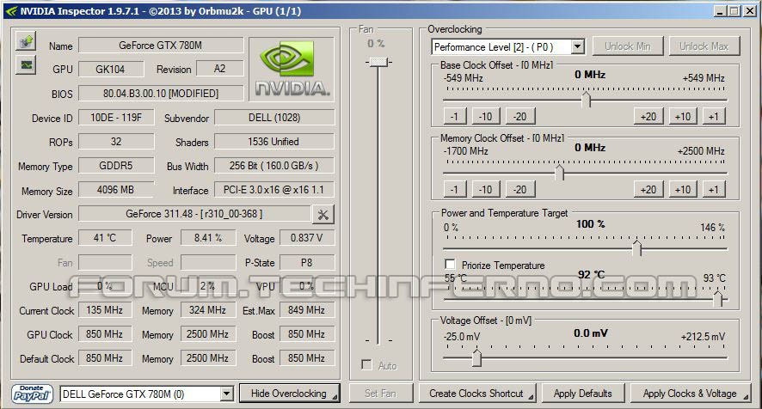Click the Memory Size 4096 MB field
This screenshot has height=409, width=762.
[116, 189]
